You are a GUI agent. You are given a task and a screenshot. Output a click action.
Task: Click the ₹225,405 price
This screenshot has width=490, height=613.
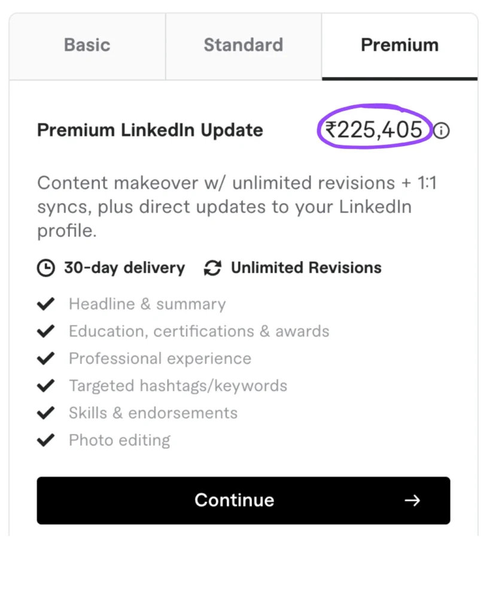[x=374, y=129]
